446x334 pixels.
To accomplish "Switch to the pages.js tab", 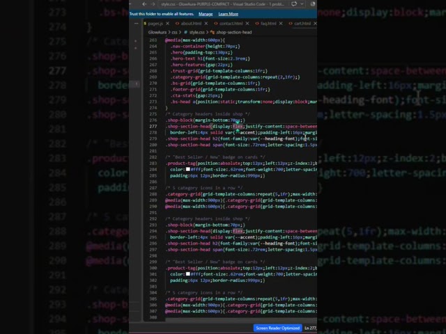I will click(155, 23).
